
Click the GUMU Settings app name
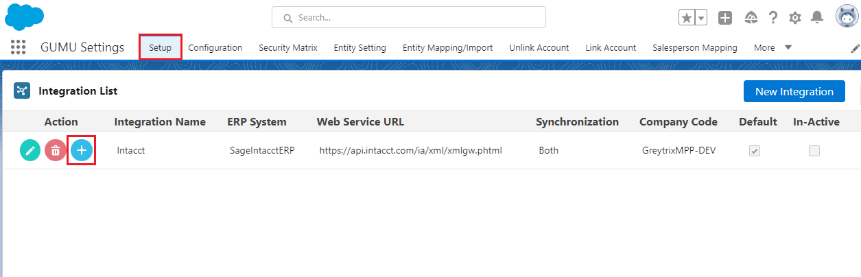(82, 47)
